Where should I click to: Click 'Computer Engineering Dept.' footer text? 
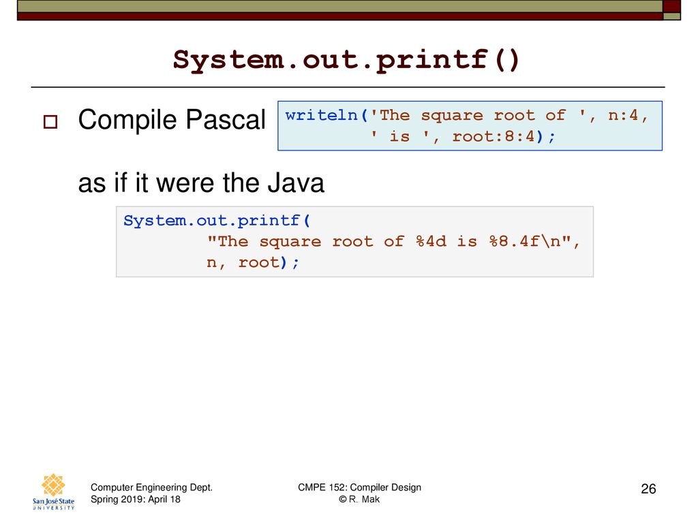(151, 488)
